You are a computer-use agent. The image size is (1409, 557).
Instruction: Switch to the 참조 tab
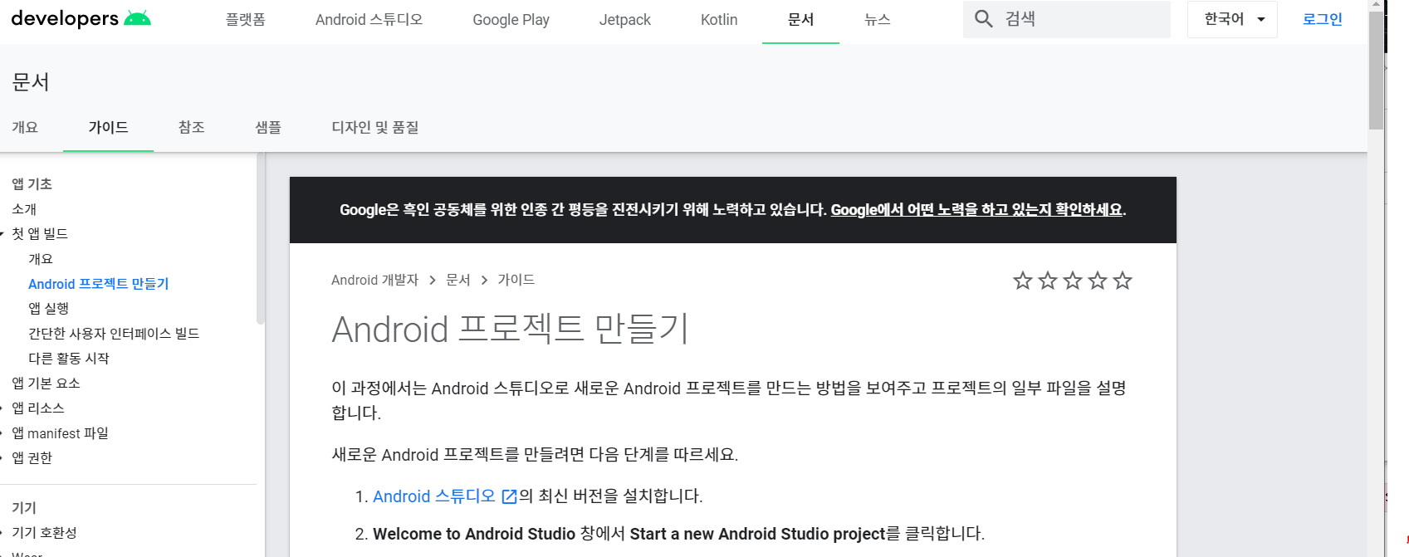tap(192, 127)
